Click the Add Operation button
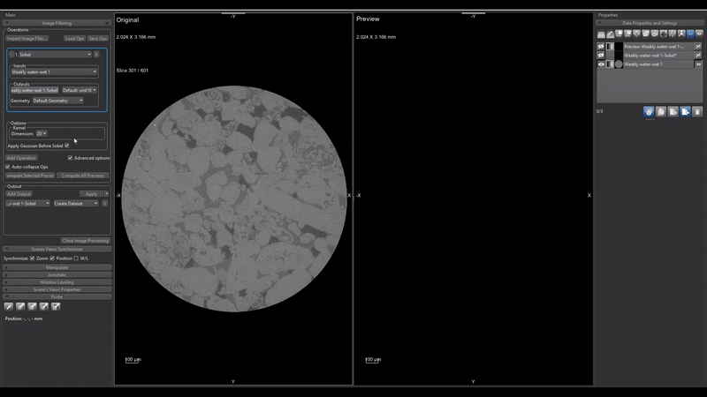The image size is (707, 397). pos(21,158)
